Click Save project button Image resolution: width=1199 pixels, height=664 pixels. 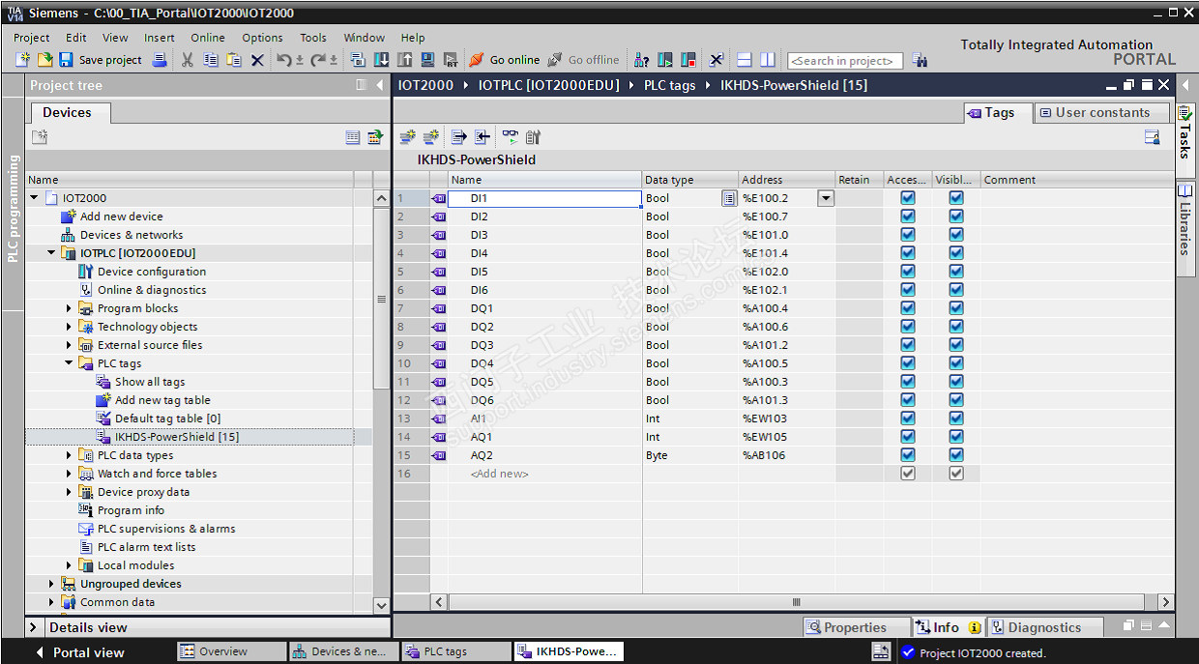coord(101,60)
